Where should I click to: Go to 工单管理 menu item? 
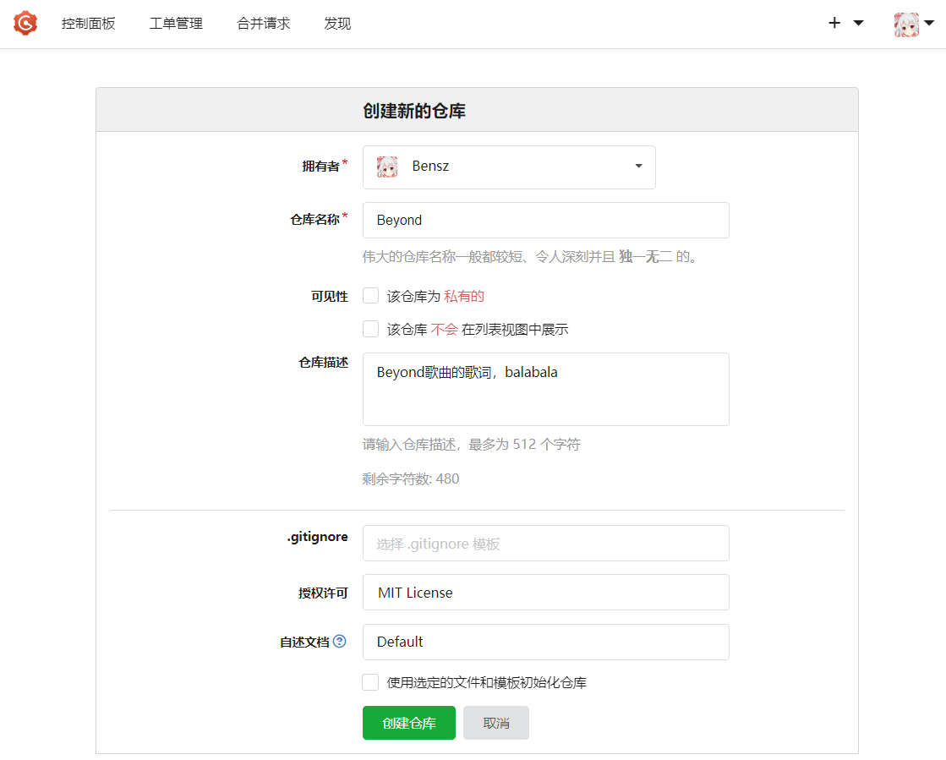click(x=175, y=24)
